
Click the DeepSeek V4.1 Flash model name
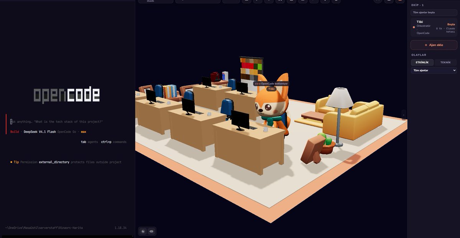point(40,132)
